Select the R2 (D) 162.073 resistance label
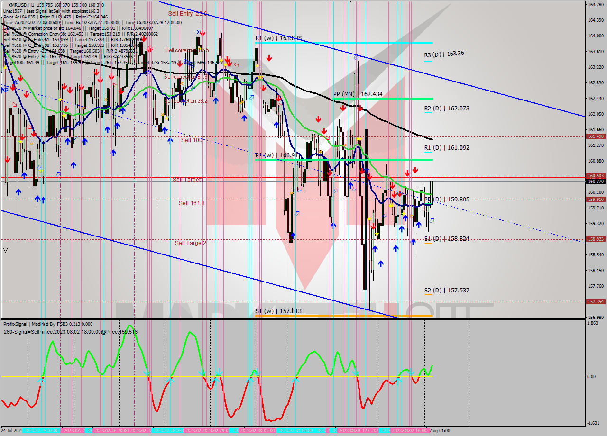The width and height of the screenshot is (607, 436). (x=447, y=109)
